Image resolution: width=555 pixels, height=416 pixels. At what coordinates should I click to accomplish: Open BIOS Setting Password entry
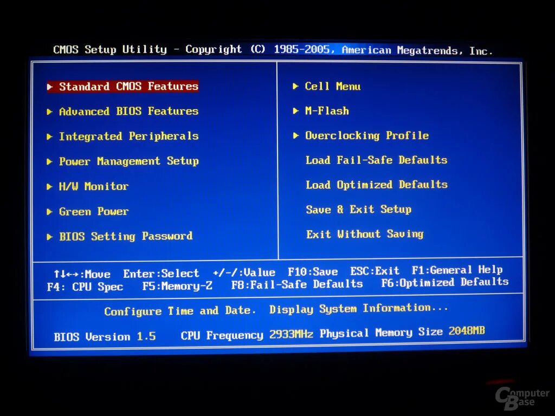coord(126,236)
